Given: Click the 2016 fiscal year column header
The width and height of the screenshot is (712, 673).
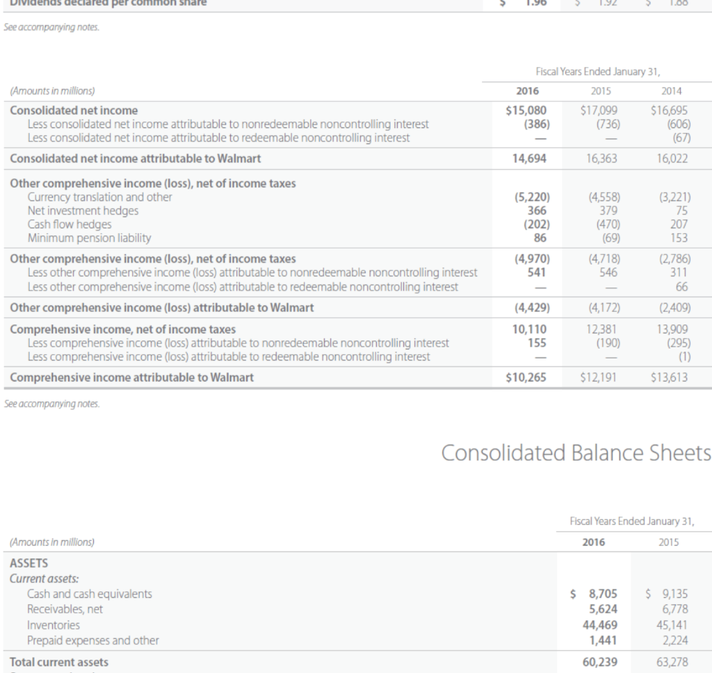Looking at the screenshot, I should [x=528, y=90].
